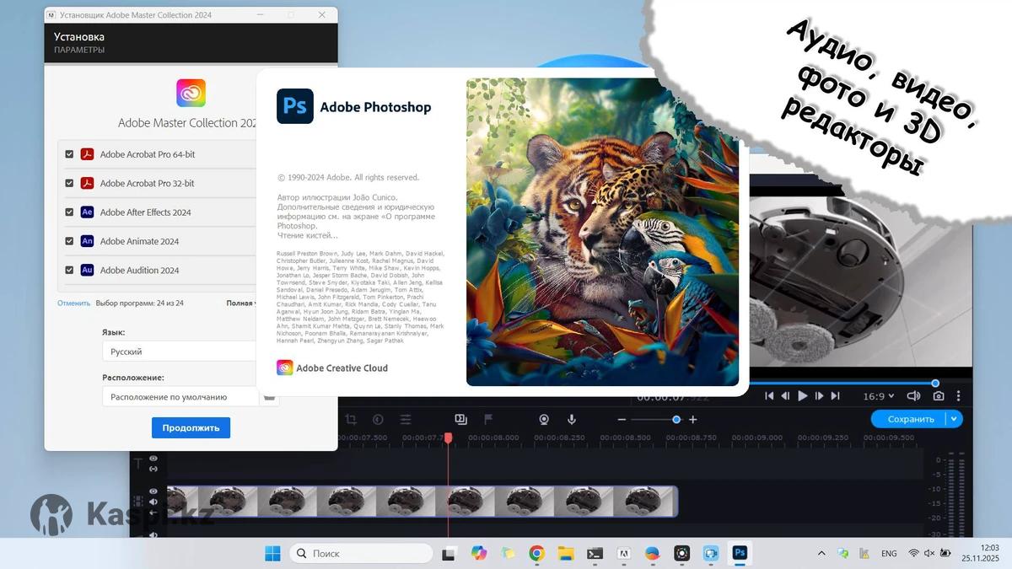Take a snapshot with the camera icon
The height and width of the screenshot is (569, 1012).
point(938,395)
